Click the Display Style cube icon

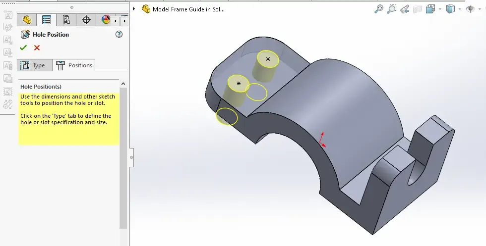pyautogui.click(x=450, y=9)
